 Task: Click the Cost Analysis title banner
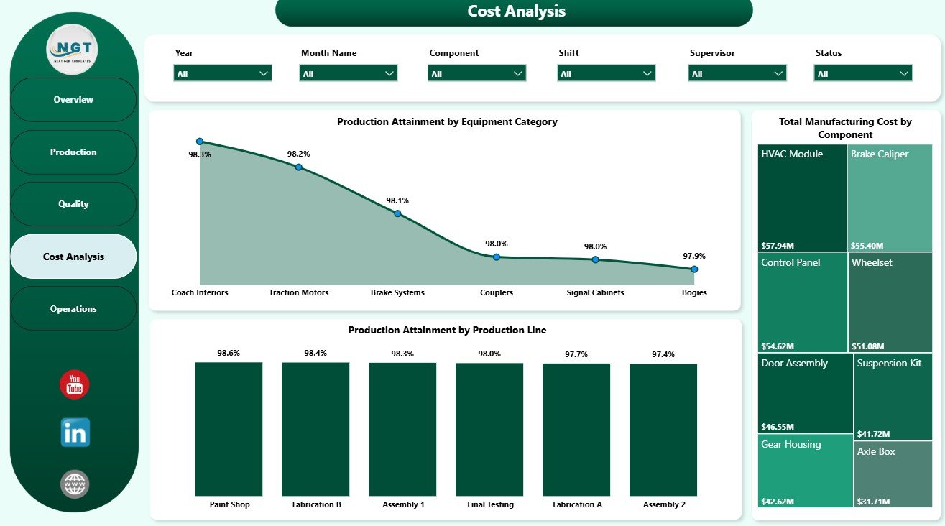[x=514, y=12]
